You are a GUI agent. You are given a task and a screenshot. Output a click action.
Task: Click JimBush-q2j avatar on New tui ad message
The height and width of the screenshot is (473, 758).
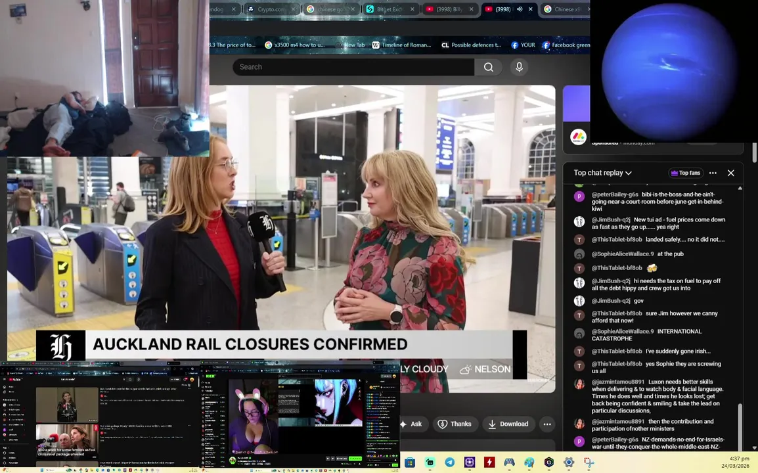(579, 221)
